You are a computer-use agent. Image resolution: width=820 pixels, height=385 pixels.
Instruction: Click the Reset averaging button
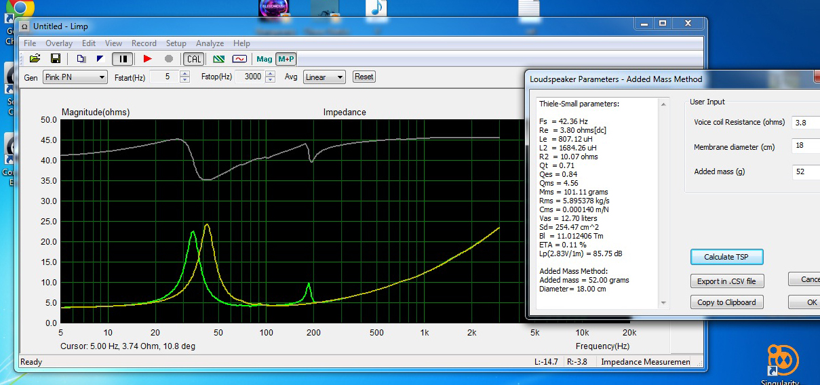[364, 77]
